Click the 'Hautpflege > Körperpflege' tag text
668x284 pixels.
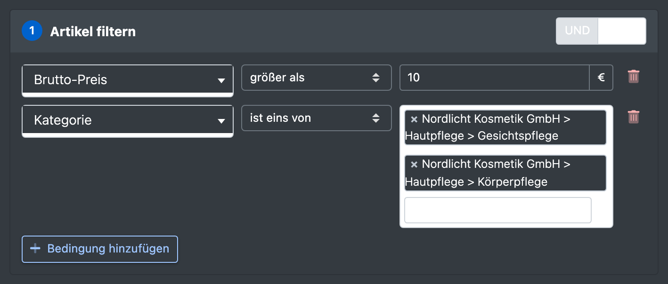(476, 181)
